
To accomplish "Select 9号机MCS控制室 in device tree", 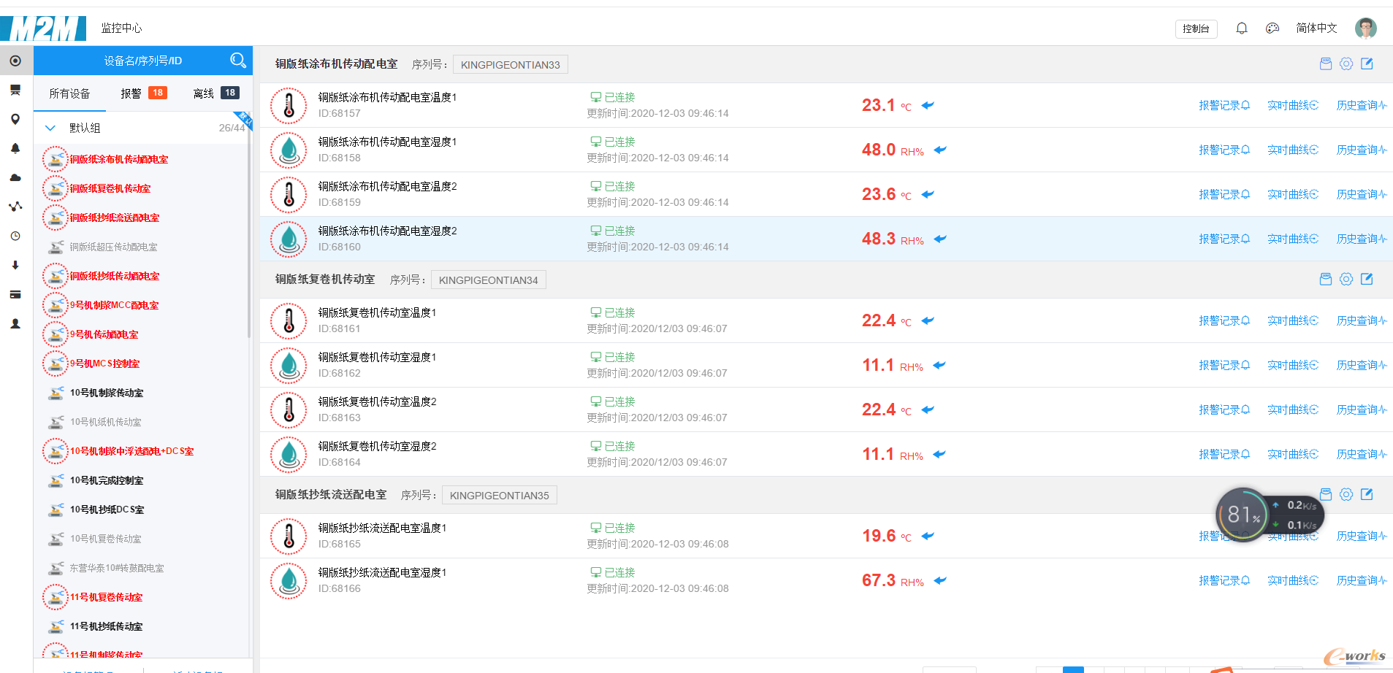I will pyautogui.click(x=104, y=364).
